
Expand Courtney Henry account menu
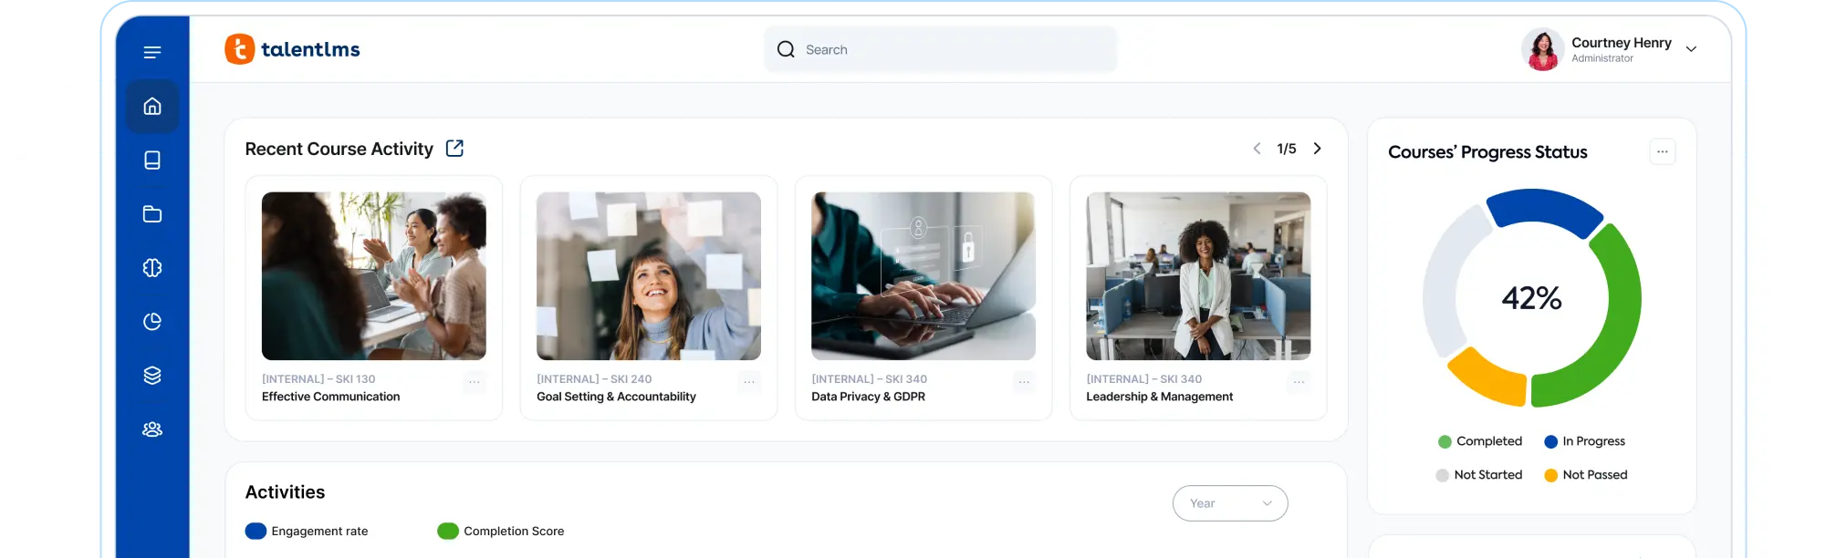[1691, 49]
